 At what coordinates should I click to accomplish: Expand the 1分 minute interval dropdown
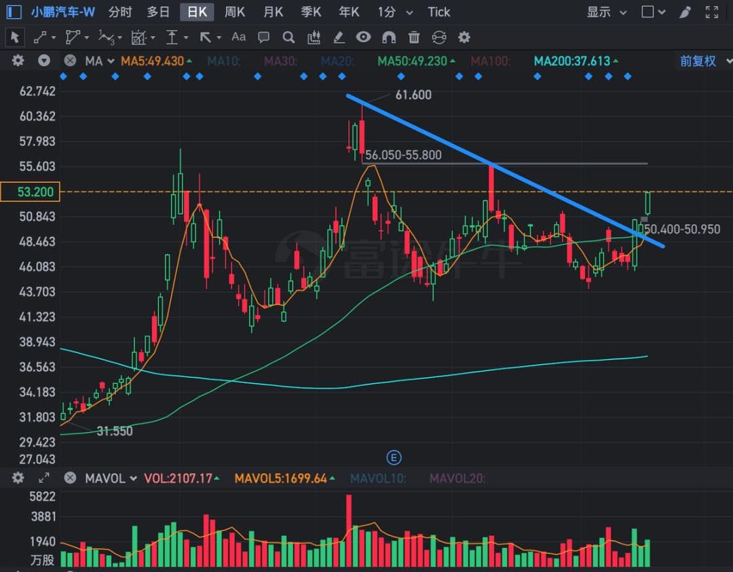(x=395, y=12)
